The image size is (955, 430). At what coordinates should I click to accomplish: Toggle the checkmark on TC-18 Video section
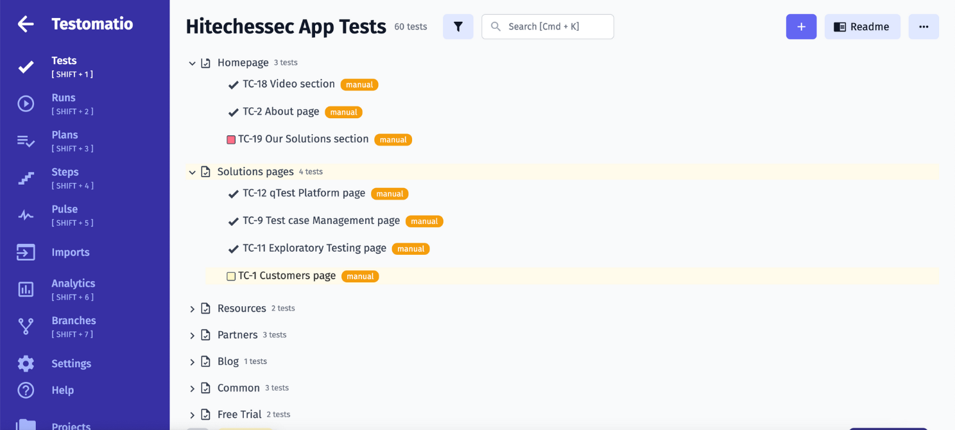click(x=233, y=84)
